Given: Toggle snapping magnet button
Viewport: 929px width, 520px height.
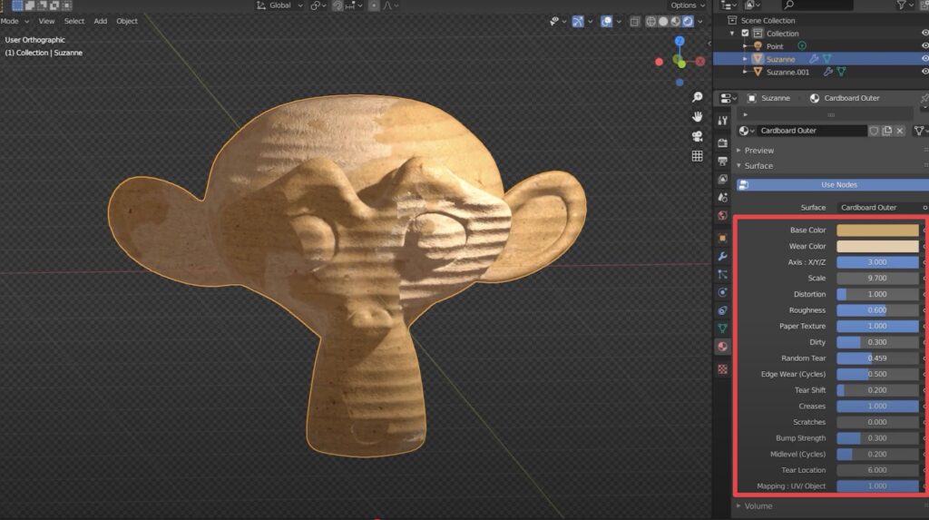Looking at the screenshot, I should tap(337, 5).
